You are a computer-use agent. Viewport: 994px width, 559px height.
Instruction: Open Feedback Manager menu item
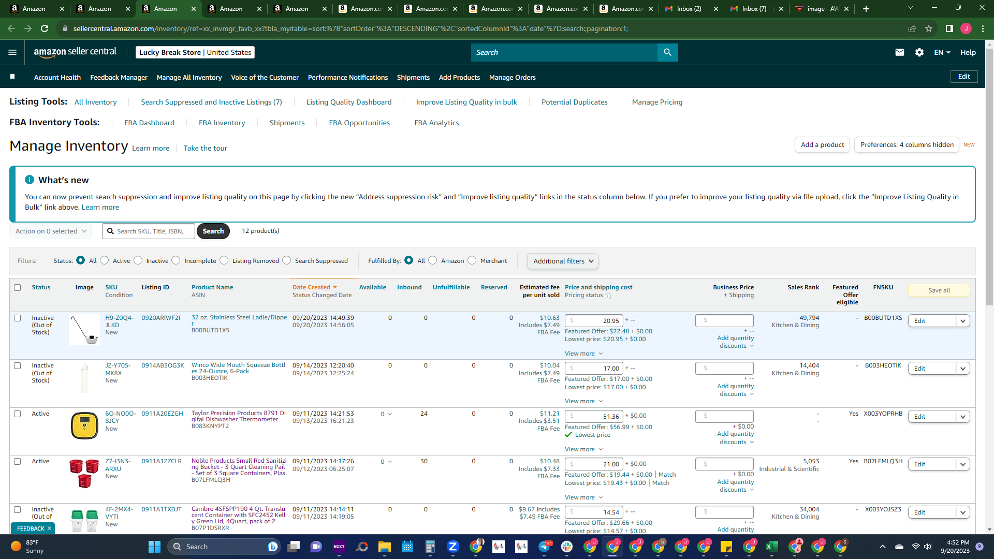click(x=119, y=77)
